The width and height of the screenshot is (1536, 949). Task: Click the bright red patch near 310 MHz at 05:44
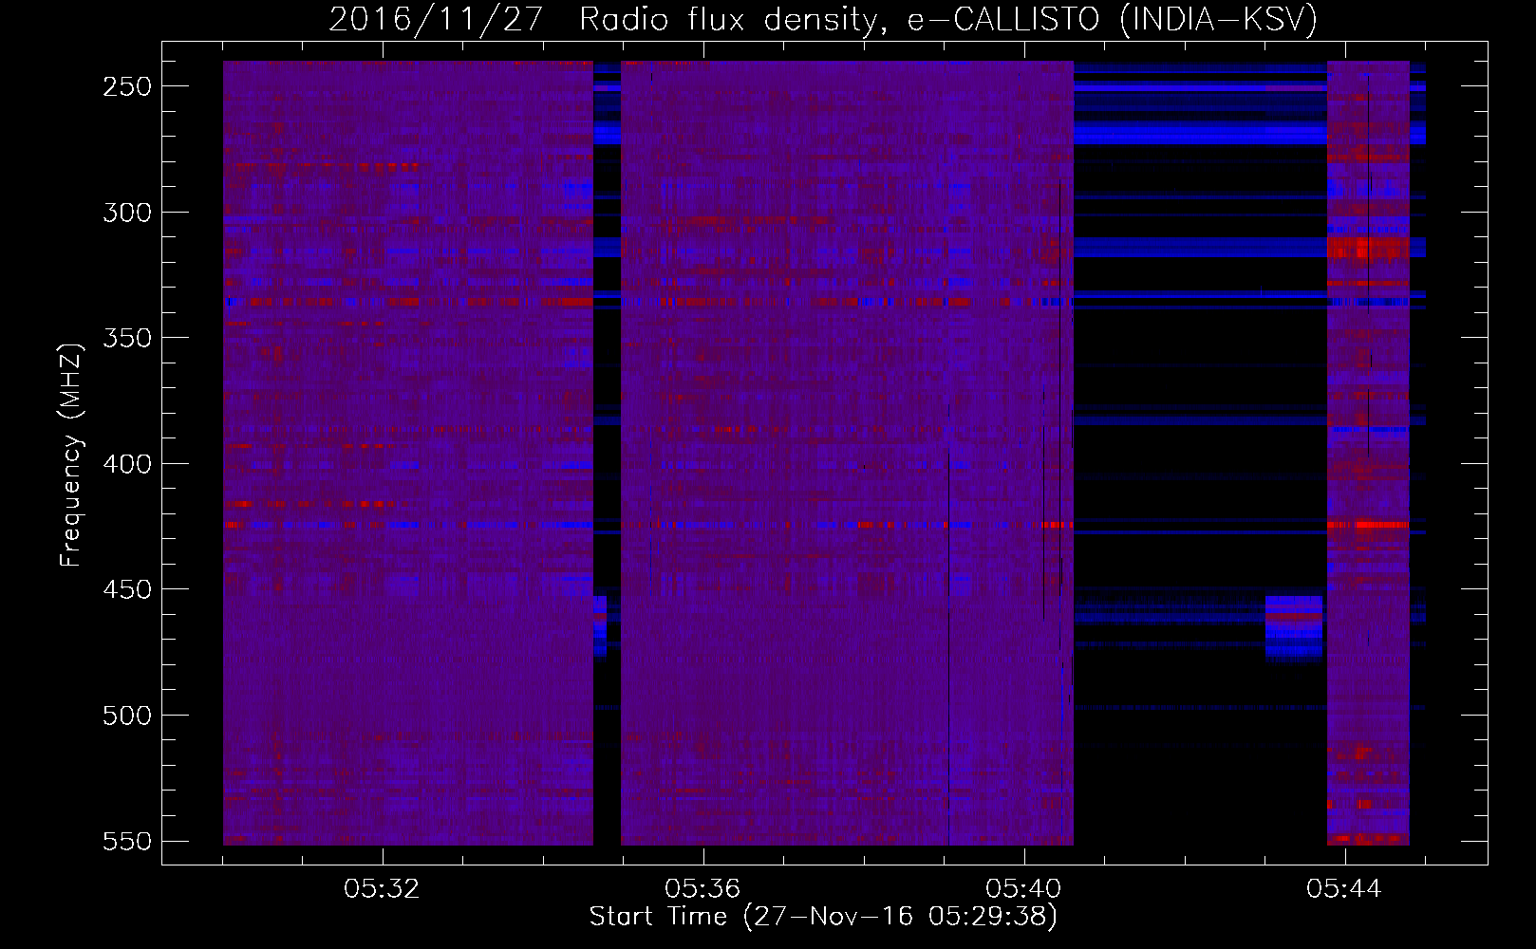click(1368, 249)
